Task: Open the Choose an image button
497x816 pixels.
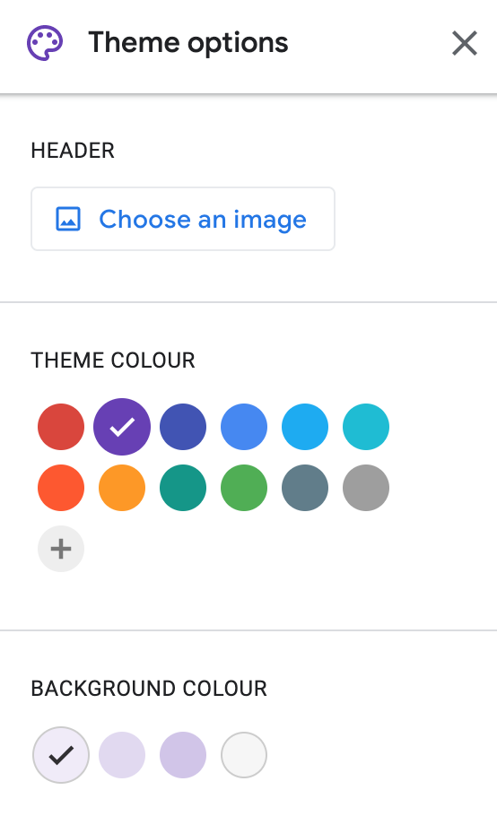Action: pos(183,219)
